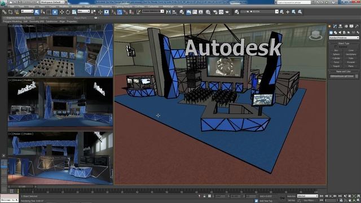
Task: Select the Shapes category icon
Action: pos(335,33)
